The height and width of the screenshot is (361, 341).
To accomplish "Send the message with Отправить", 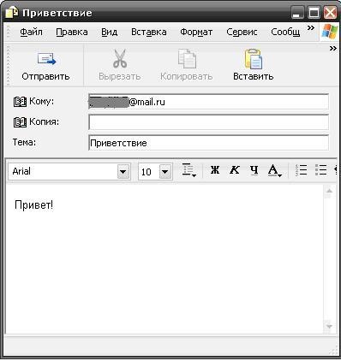I will coord(45,66).
